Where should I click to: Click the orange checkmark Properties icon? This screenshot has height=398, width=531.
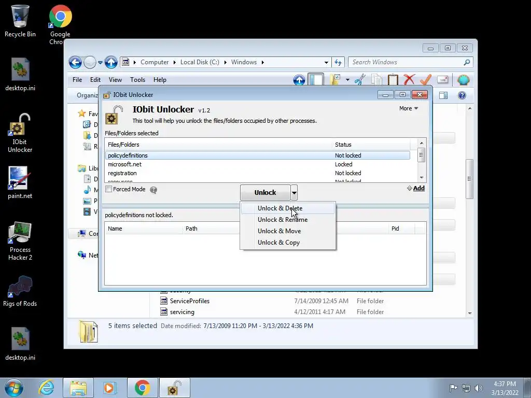click(x=425, y=80)
